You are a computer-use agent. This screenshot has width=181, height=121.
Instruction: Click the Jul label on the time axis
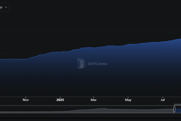click(163, 100)
